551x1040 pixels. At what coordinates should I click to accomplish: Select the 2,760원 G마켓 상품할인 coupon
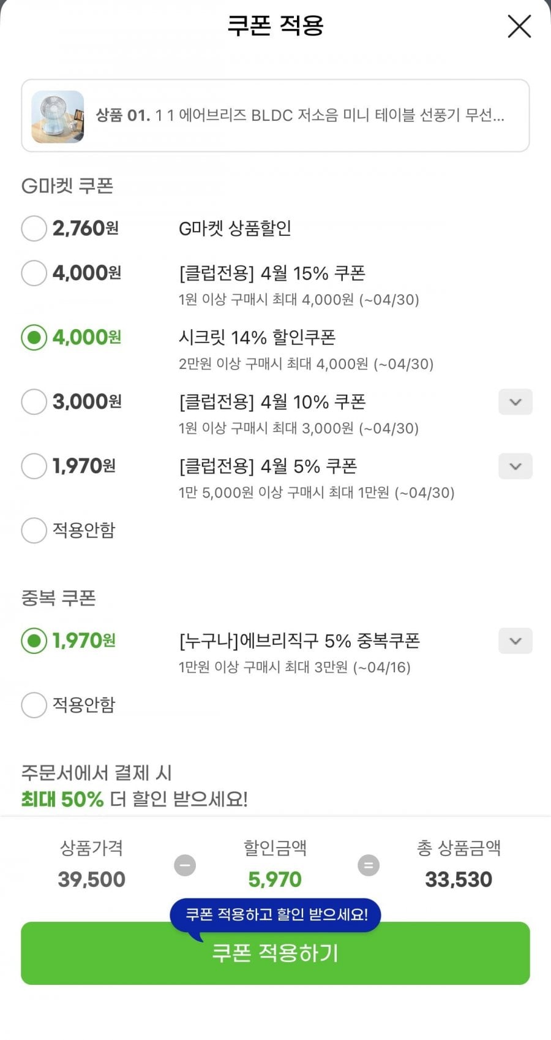pos(34,229)
